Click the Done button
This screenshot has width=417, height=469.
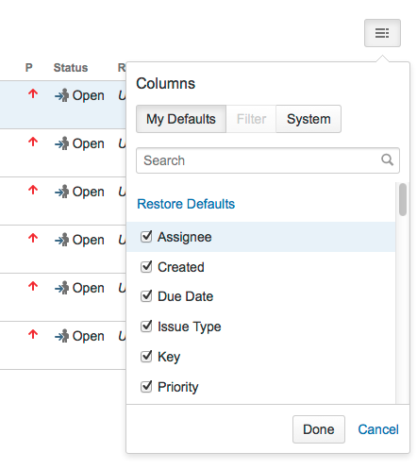pos(319,429)
